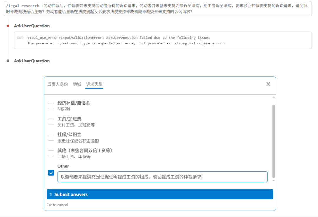318x217 pixels.
Task: Click the Esc to cancel hint
Action: click(x=57, y=205)
